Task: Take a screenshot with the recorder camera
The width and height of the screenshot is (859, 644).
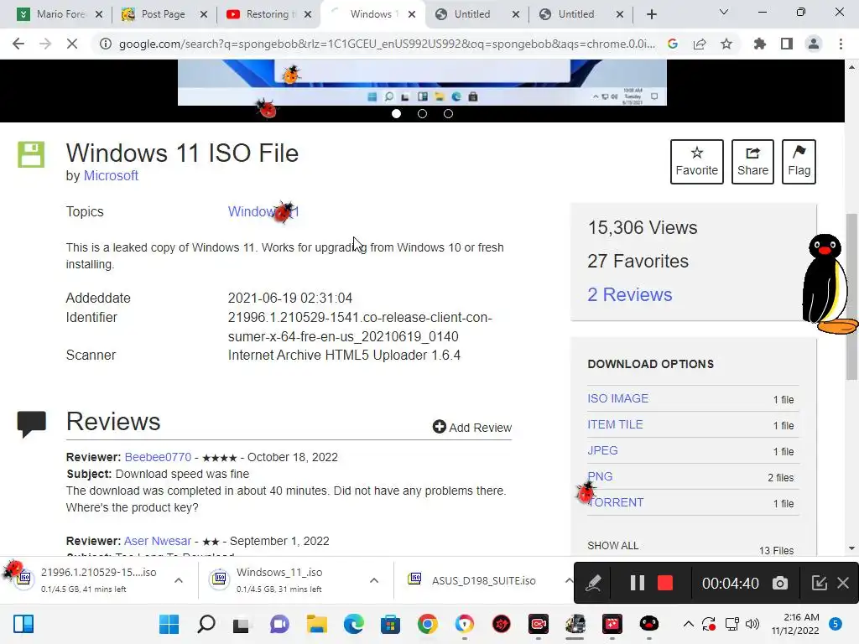Action: (779, 584)
